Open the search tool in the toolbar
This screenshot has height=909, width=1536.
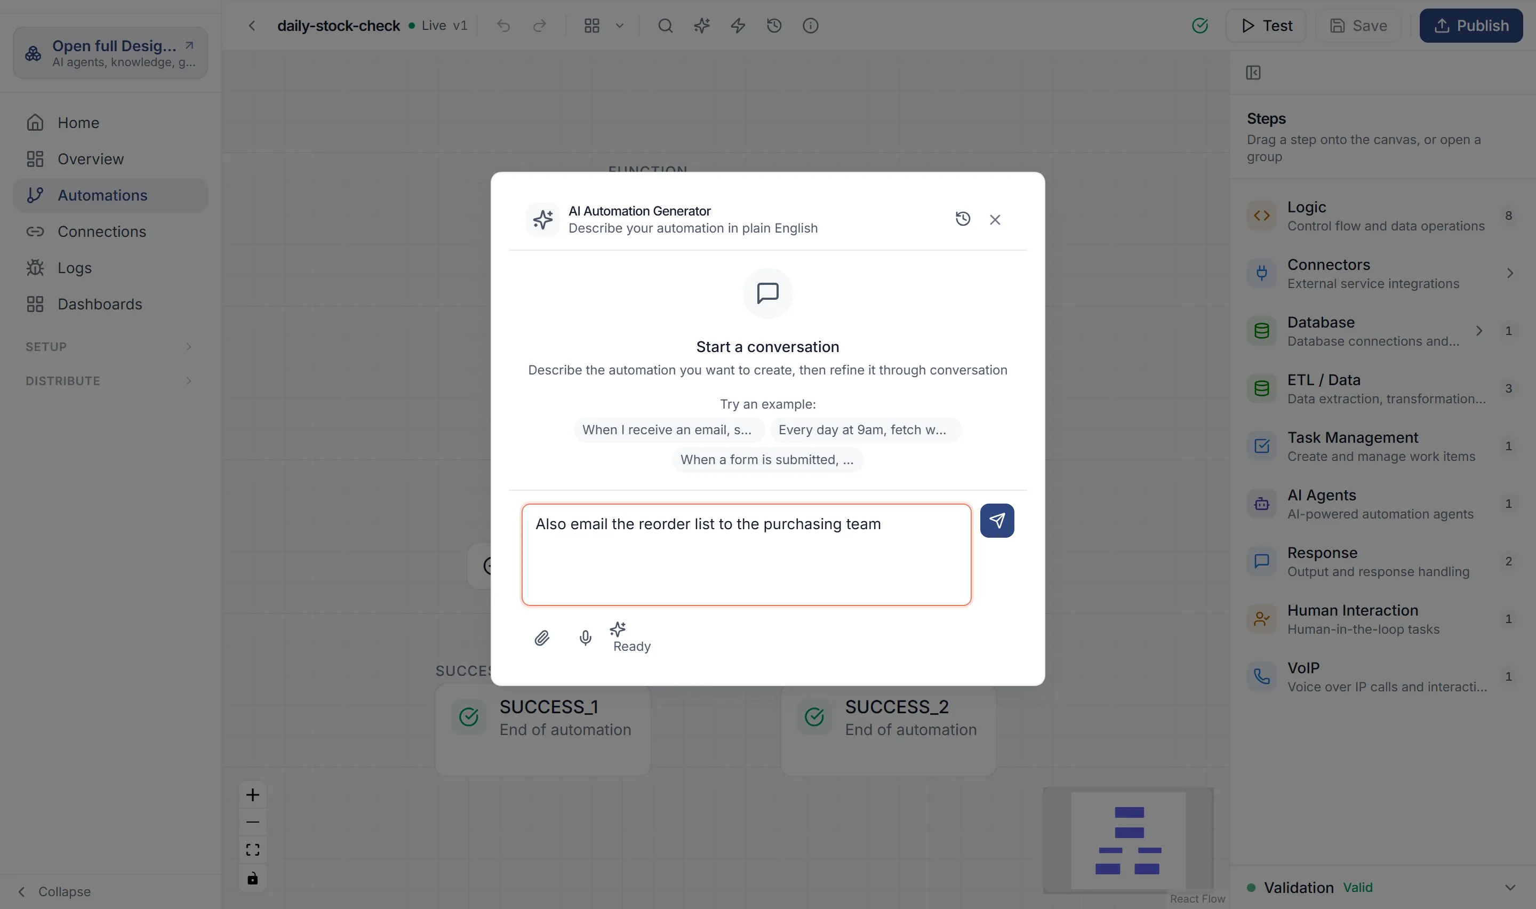tap(666, 26)
